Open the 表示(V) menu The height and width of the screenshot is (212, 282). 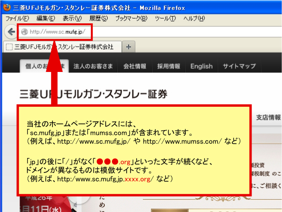72,18
